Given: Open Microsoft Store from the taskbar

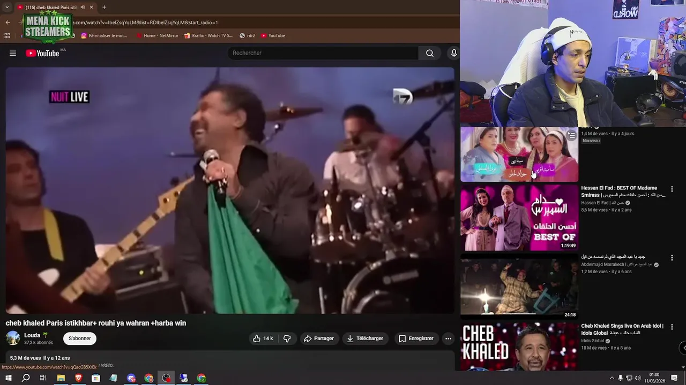Looking at the screenshot, I should click(x=96, y=378).
